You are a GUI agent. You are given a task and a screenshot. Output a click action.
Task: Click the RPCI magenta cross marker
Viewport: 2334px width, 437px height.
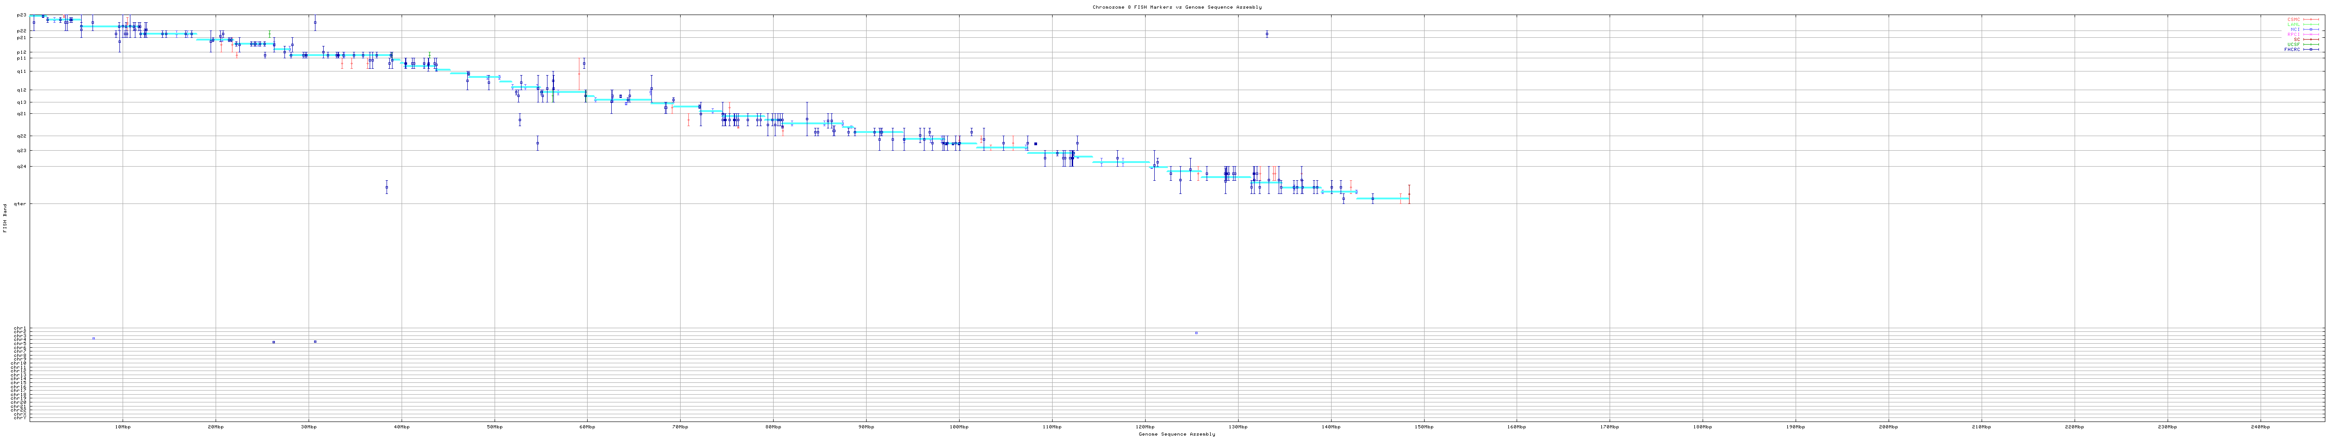(2310, 35)
